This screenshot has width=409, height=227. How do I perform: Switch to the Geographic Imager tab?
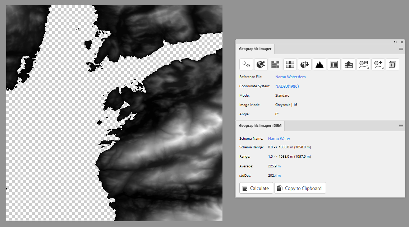[x=255, y=49]
